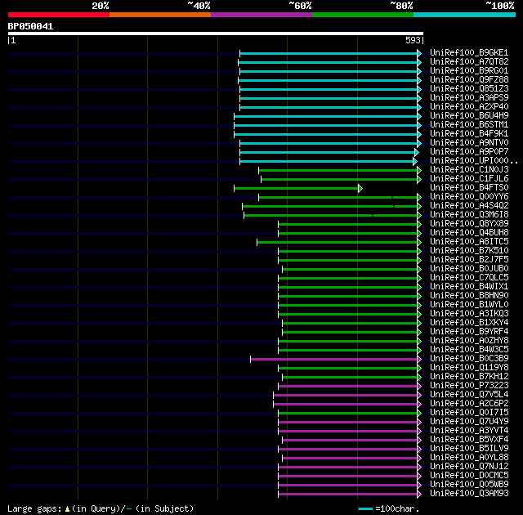Open UniRef100_D0CMC5 entry
This screenshot has width=523, height=515.
(469, 476)
